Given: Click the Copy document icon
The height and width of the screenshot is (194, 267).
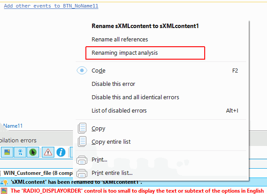Looking at the screenshot, I should click(x=82, y=128).
